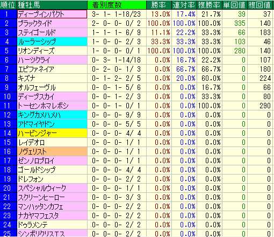
Task: Sort by the 勝率 column header
Action: (158, 5)
